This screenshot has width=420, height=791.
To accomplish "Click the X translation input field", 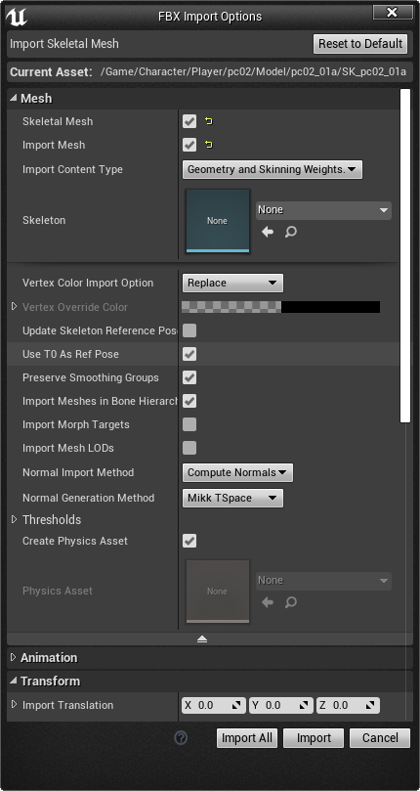I will pos(213,705).
